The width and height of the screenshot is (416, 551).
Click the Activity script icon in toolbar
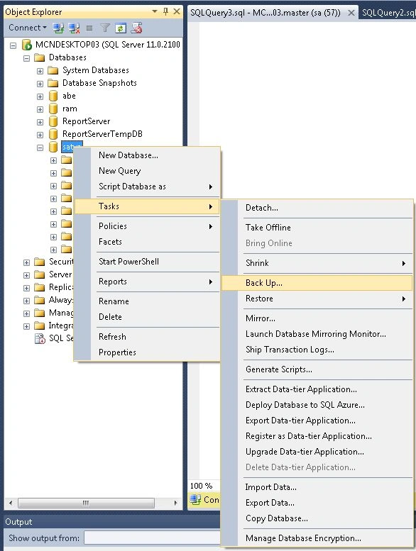pos(136,28)
